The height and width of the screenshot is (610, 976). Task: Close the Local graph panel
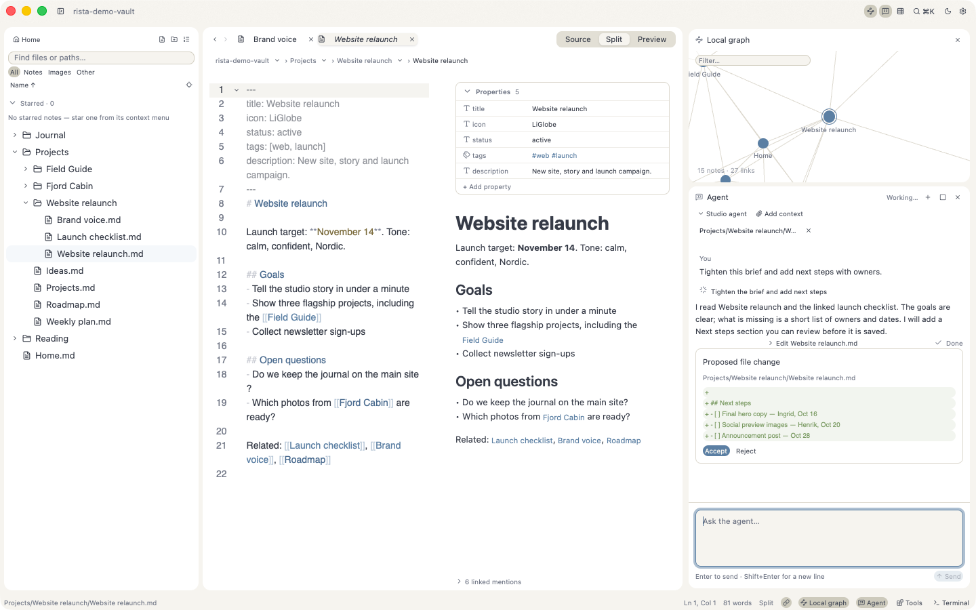coord(958,40)
